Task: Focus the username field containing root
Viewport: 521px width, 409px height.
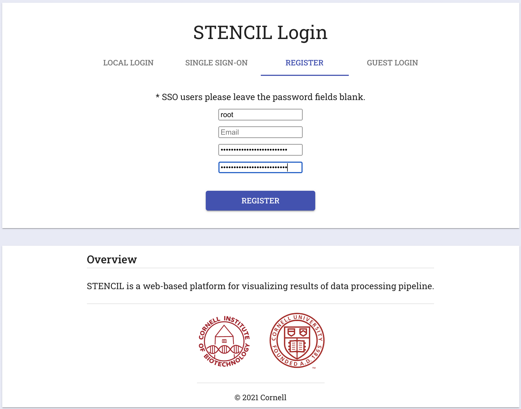Action: tap(260, 115)
